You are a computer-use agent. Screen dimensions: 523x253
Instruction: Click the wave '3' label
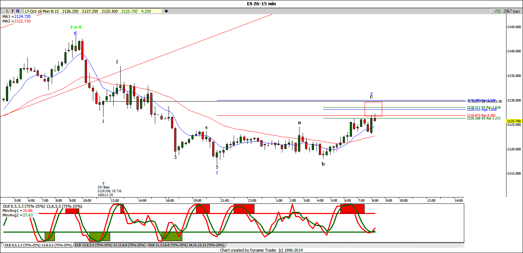tap(175, 157)
